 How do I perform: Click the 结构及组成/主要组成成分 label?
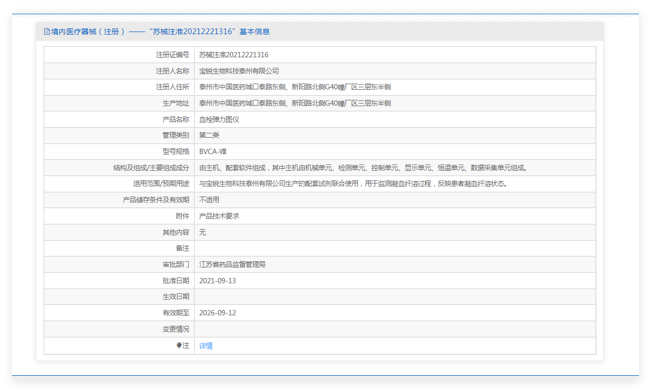click(151, 168)
